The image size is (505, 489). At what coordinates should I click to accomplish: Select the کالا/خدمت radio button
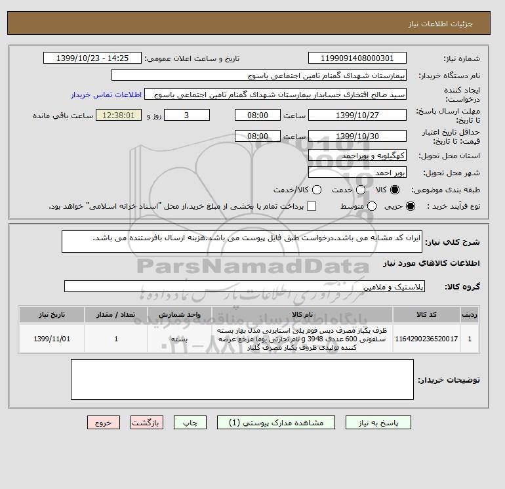pyautogui.click(x=317, y=190)
